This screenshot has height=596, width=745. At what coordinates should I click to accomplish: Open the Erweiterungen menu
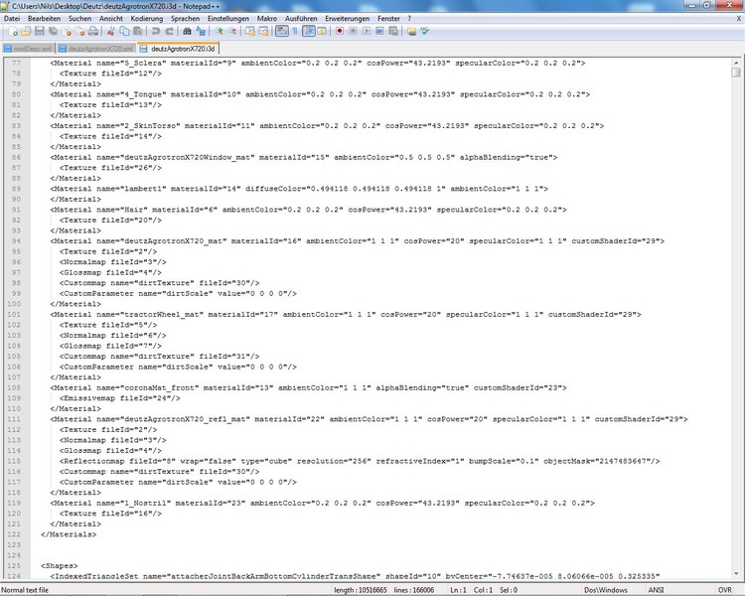pos(348,19)
